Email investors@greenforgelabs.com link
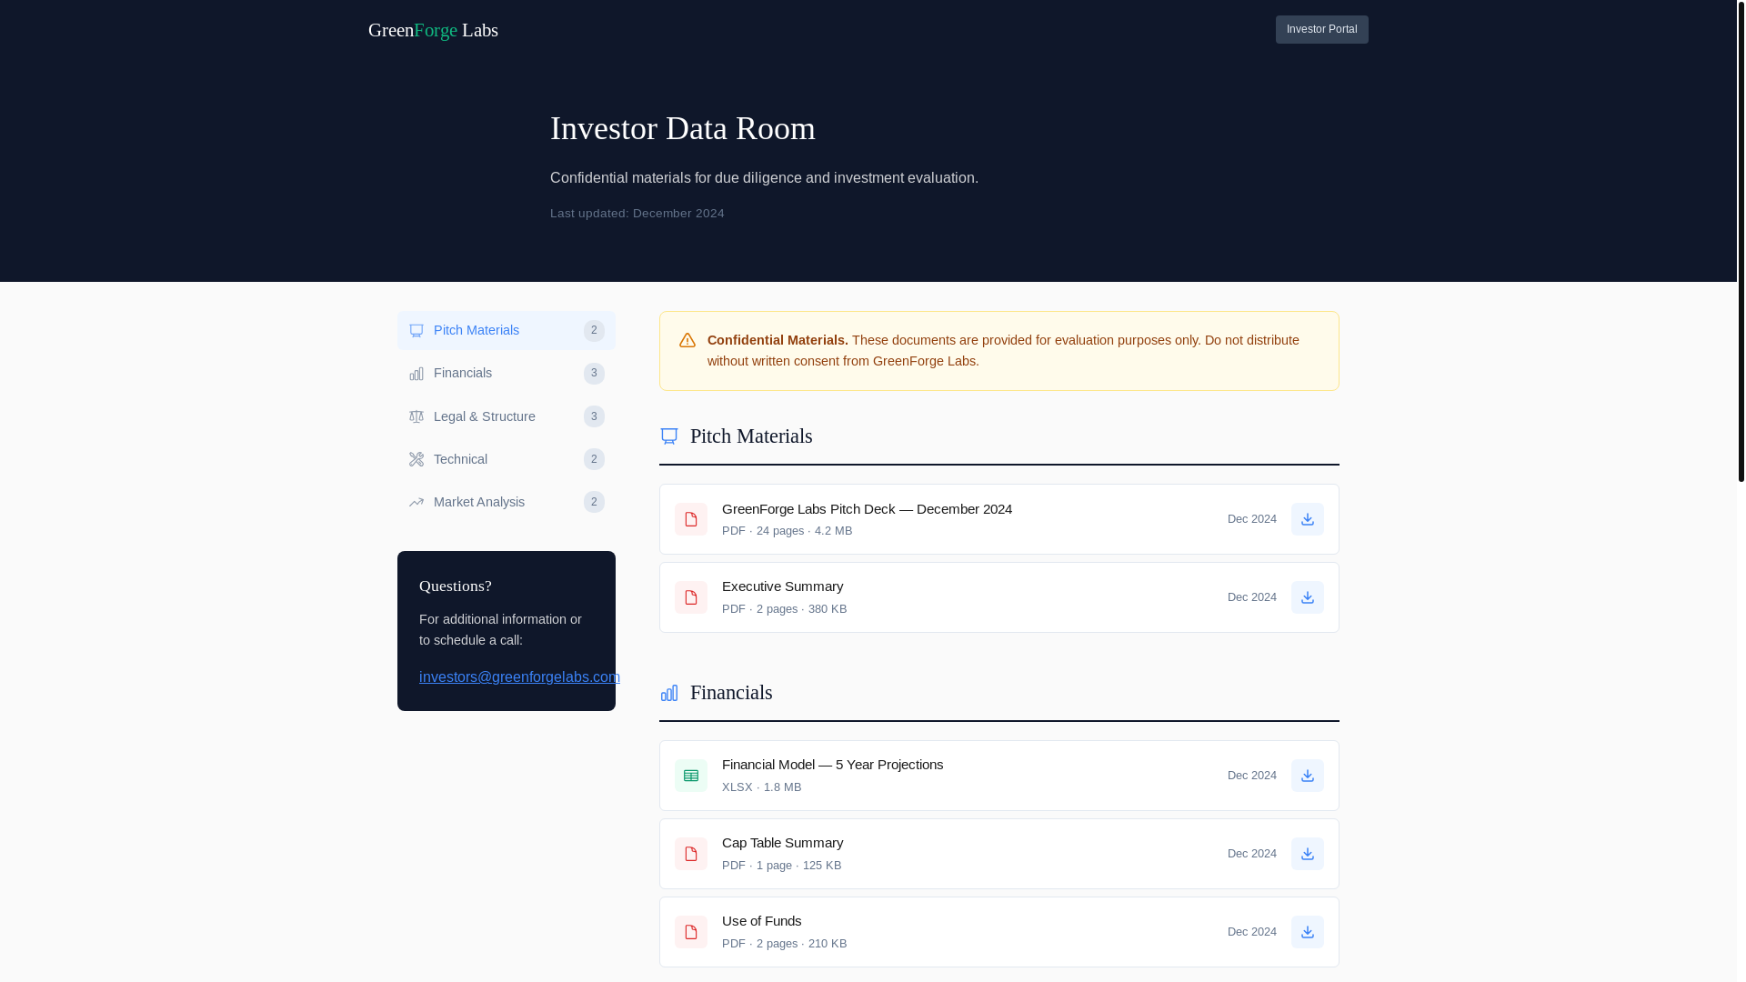The height and width of the screenshot is (982, 1746). point(519,676)
